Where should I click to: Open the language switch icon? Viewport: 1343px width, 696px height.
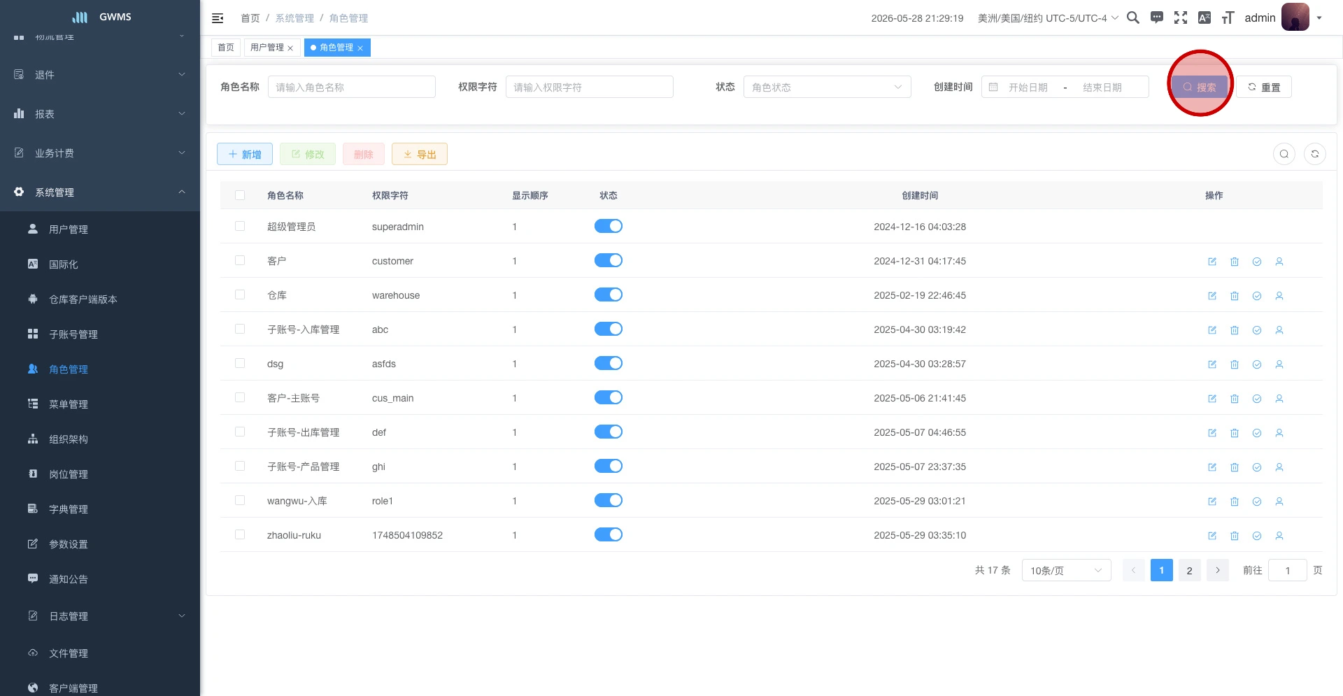1205,17
